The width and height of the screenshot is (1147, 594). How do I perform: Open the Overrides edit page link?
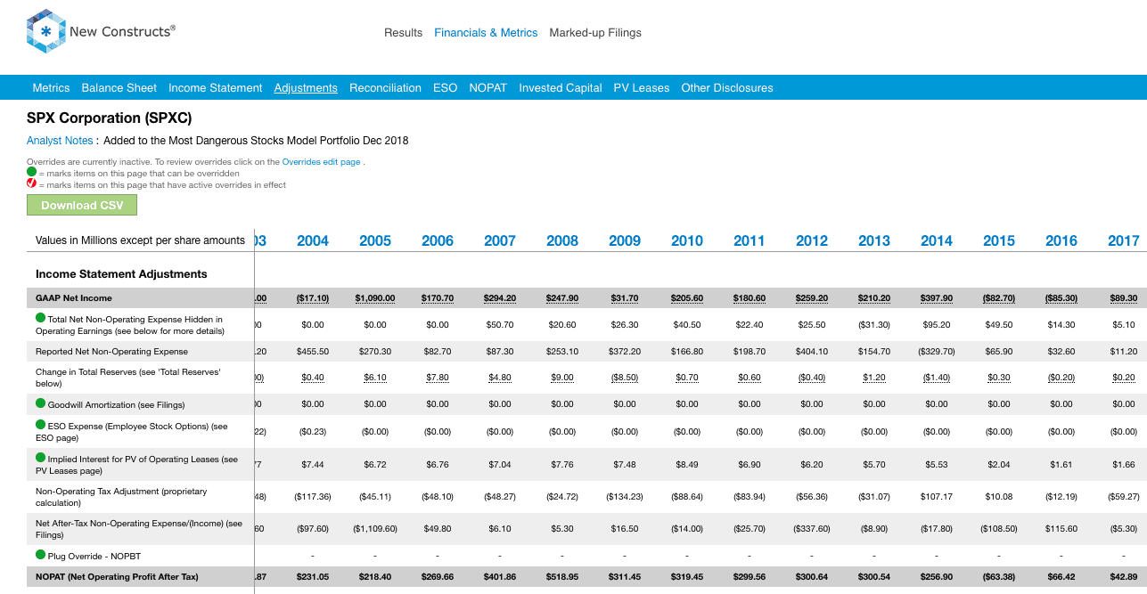(321, 162)
